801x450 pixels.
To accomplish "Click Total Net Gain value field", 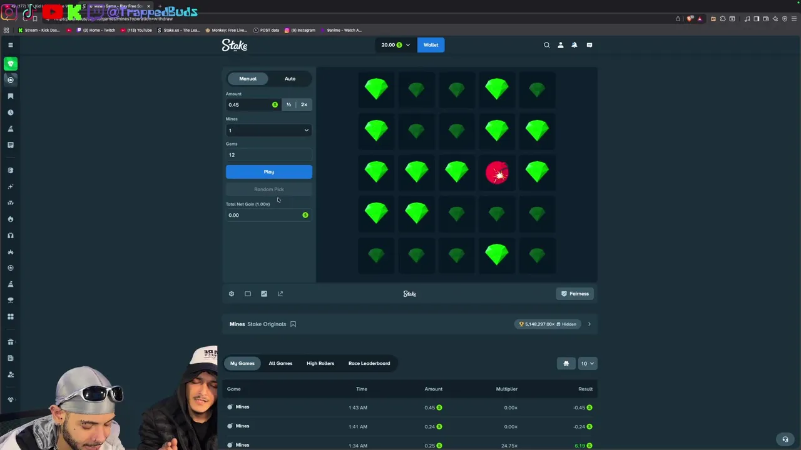I will pos(269,215).
